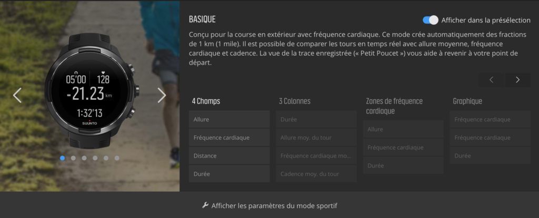Screen dimensions: 539x218
Task: Open the Graphique display column
Action: (467, 101)
